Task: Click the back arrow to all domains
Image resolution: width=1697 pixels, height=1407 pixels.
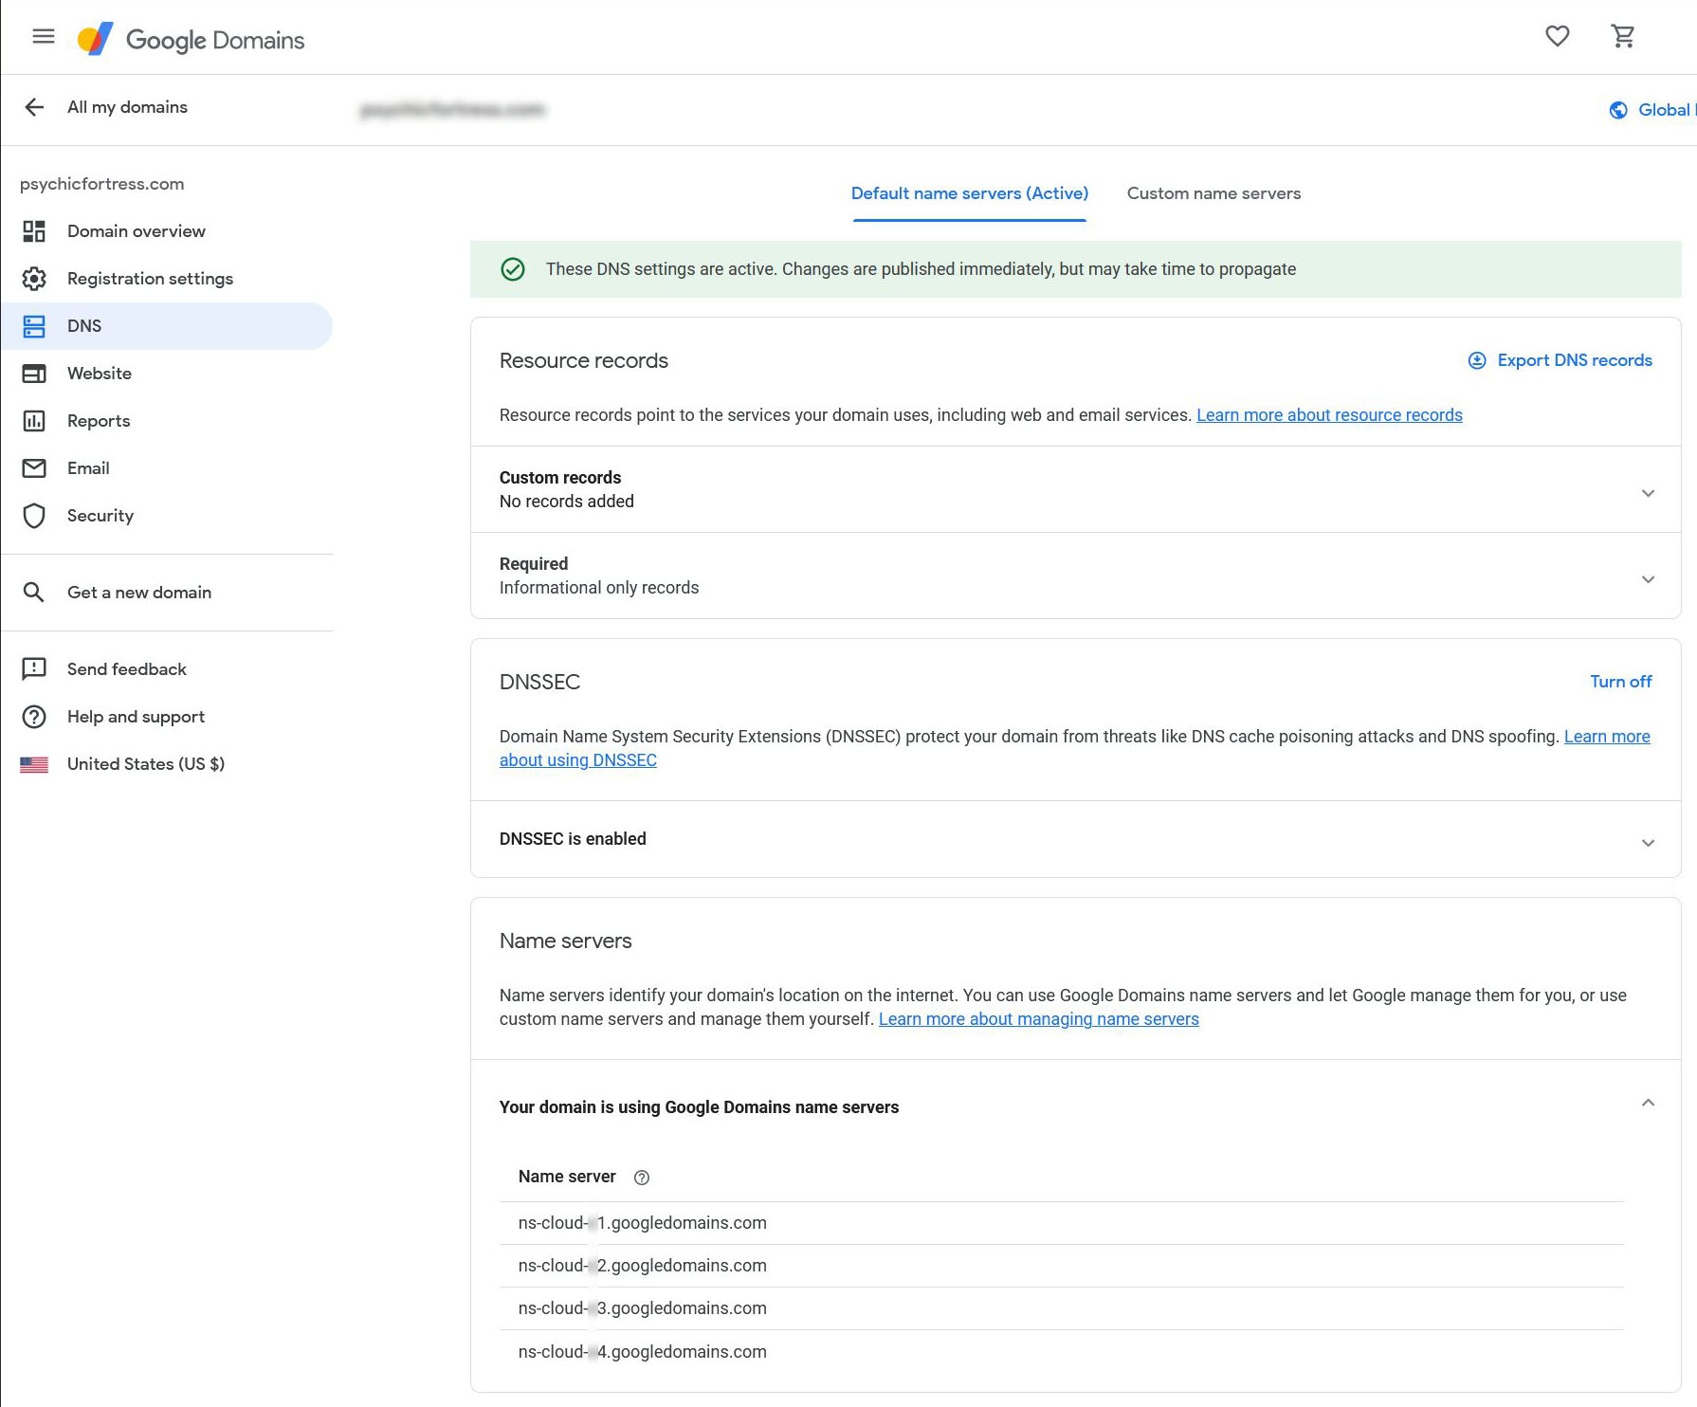Action: tap(34, 107)
